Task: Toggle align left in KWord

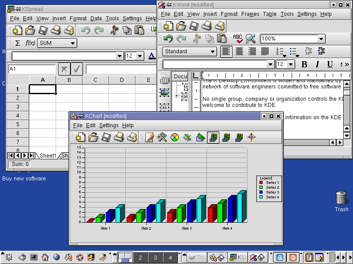Action: (226, 51)
